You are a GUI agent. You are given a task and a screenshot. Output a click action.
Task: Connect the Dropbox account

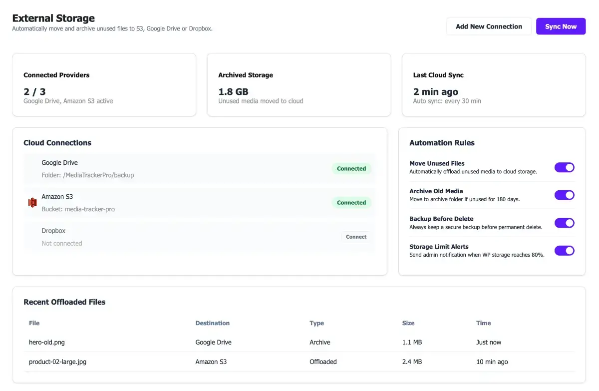tap(356, 237)
